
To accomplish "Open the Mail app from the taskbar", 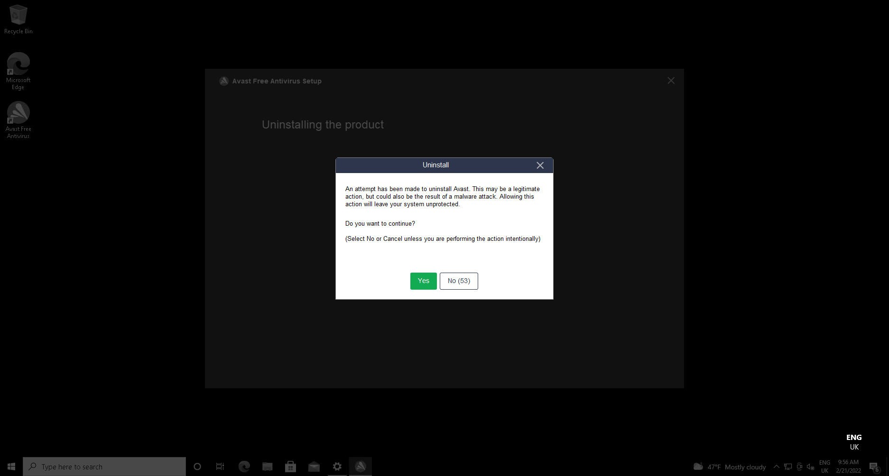I will [314, 467].
